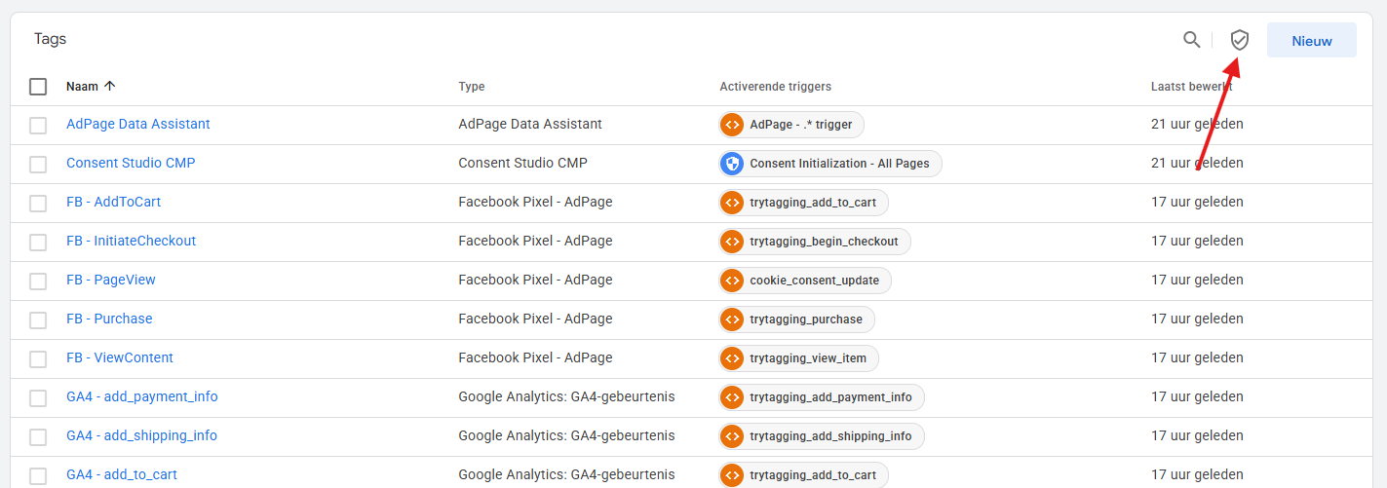Screen dimensions: 1387x488
Task: Click the blue shield icon for Consent Initialization trigger
Action: pos(732,164)
